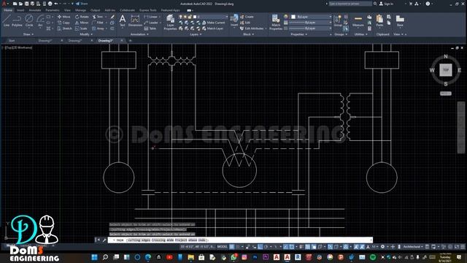Click the Group tool

[x=338, y=21]
